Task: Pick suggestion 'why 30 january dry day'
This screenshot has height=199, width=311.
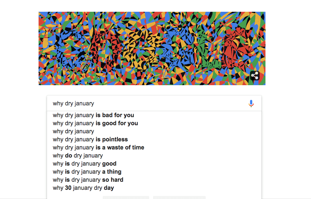Action: 154,188
